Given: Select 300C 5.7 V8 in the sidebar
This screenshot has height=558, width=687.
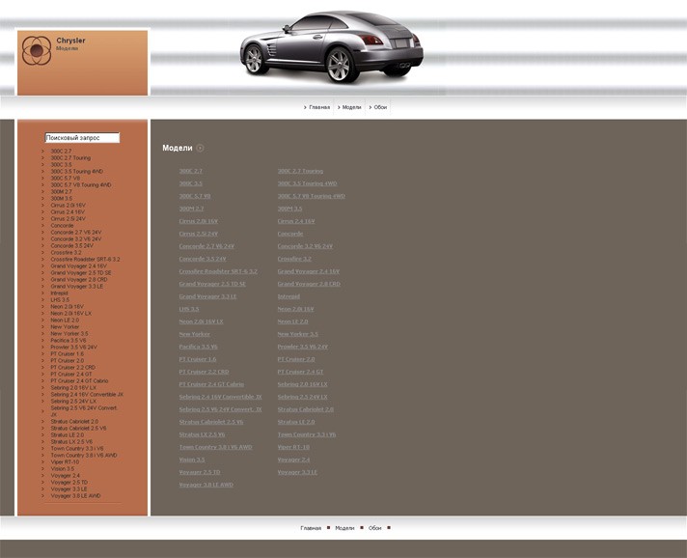Looking at the screenshot, I should pyautogui.click(x=66, y=178).
